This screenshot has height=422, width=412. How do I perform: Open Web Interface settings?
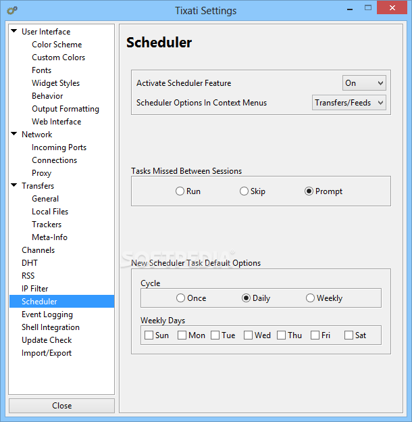57,122
